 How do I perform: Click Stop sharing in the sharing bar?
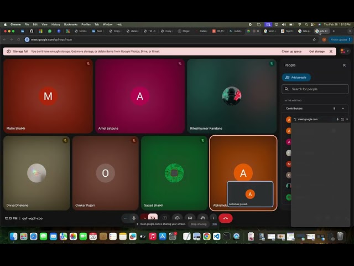199,224
